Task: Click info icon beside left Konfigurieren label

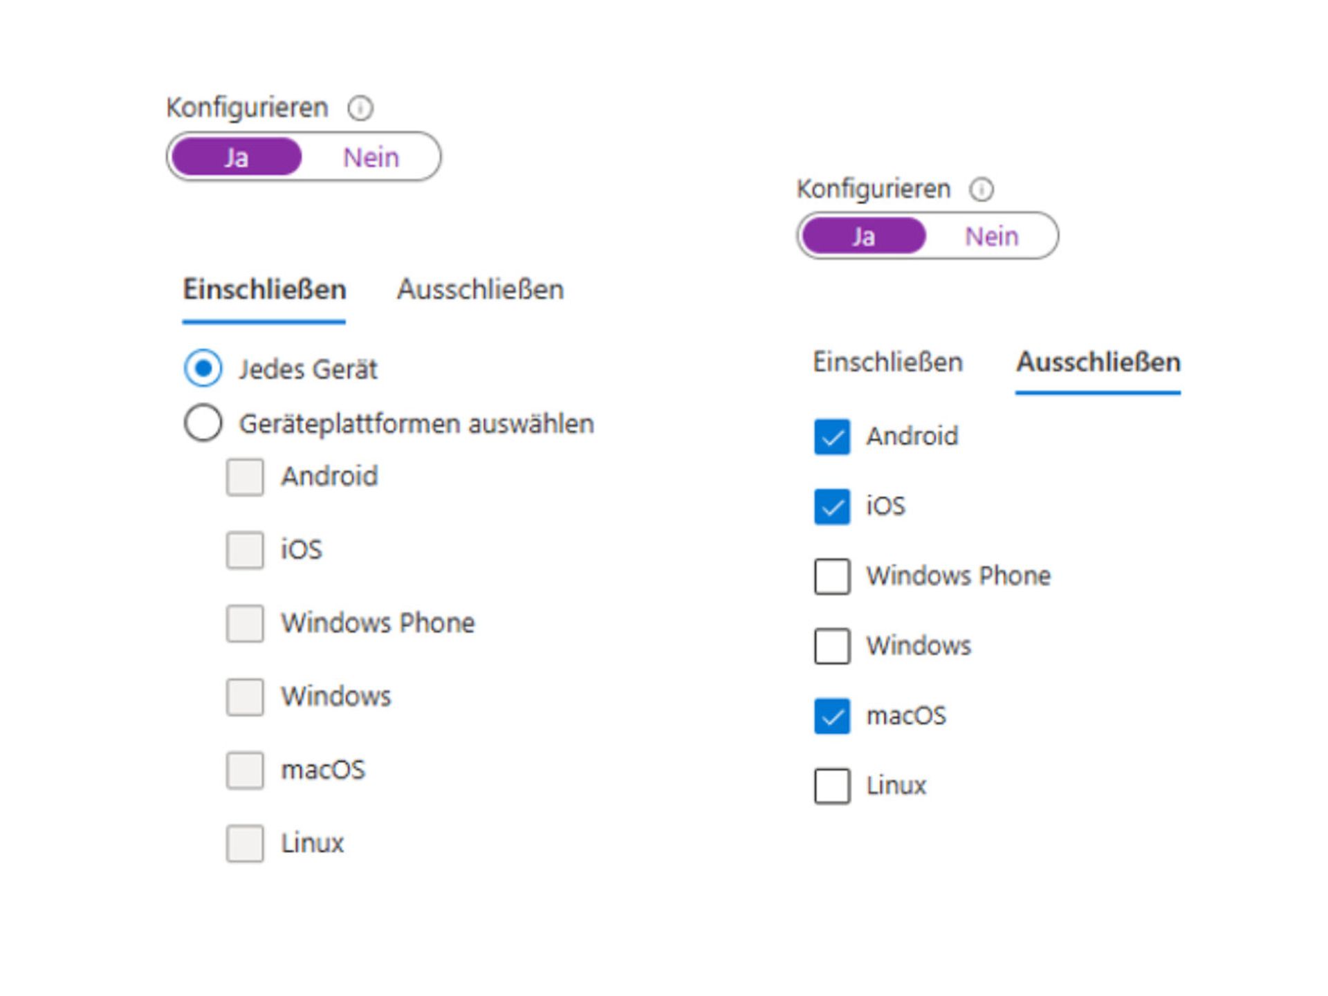Action: coord(360,109)
